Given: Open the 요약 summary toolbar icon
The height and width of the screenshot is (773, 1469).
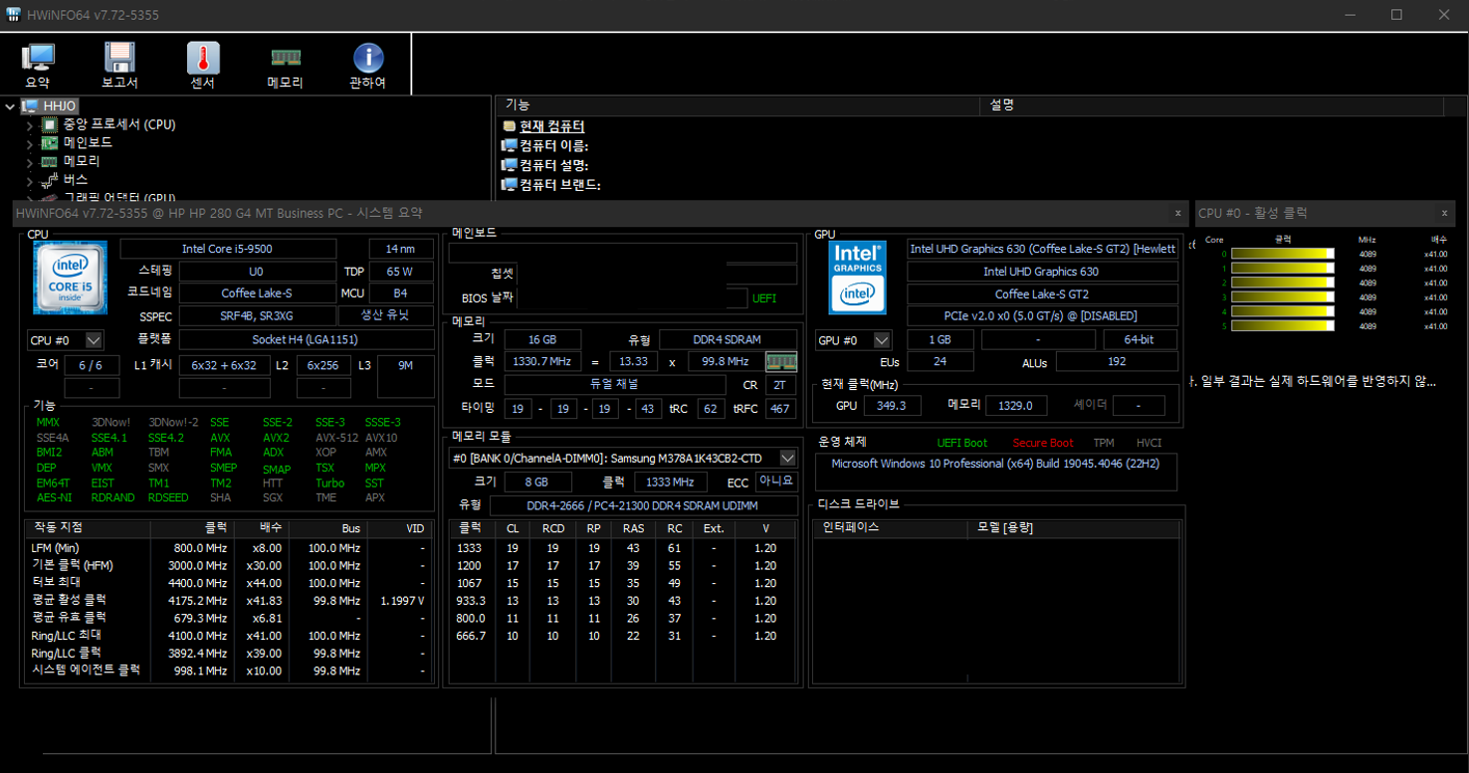Looking at the screenshot, I should tap(38, 67).
